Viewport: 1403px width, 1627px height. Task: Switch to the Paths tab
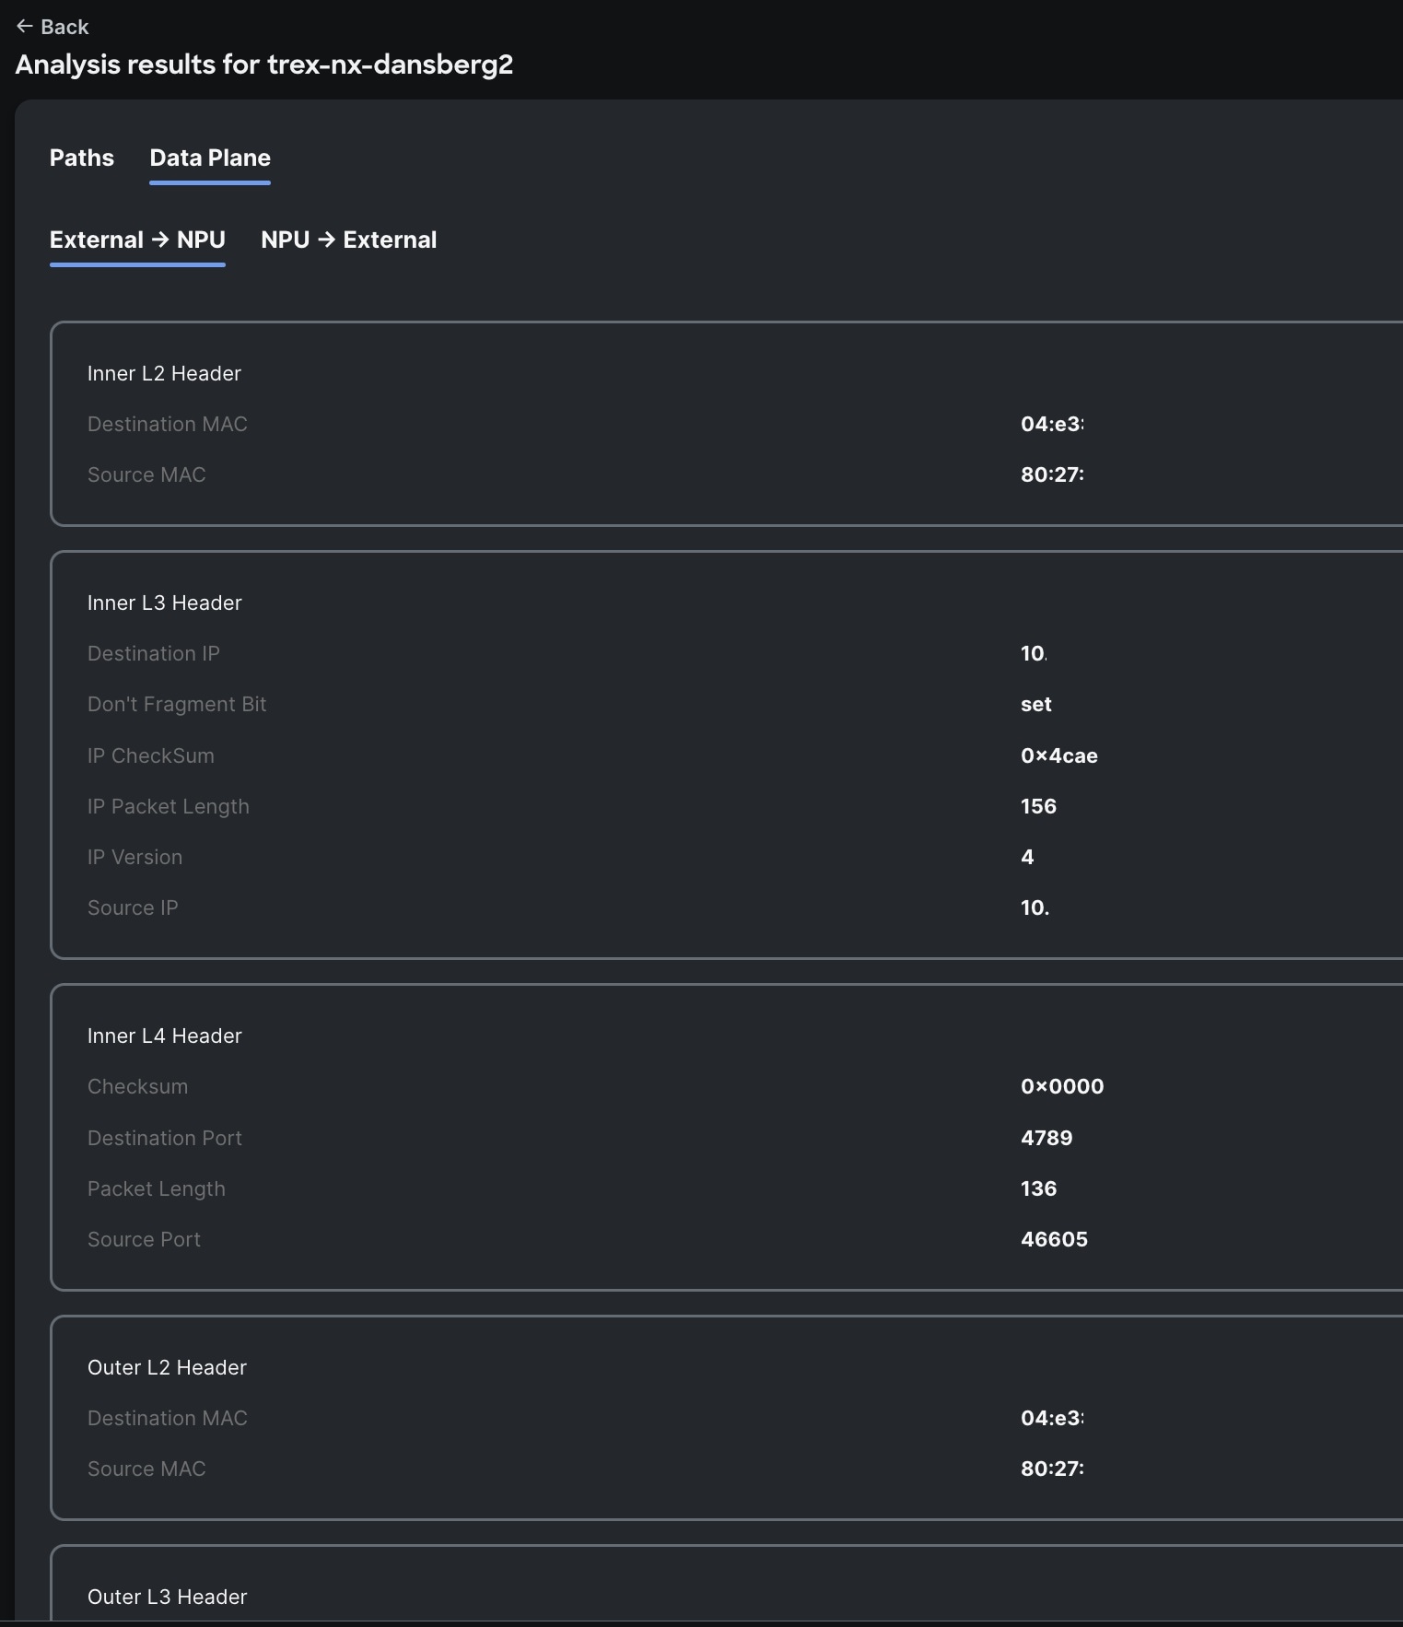pos(82,158)
